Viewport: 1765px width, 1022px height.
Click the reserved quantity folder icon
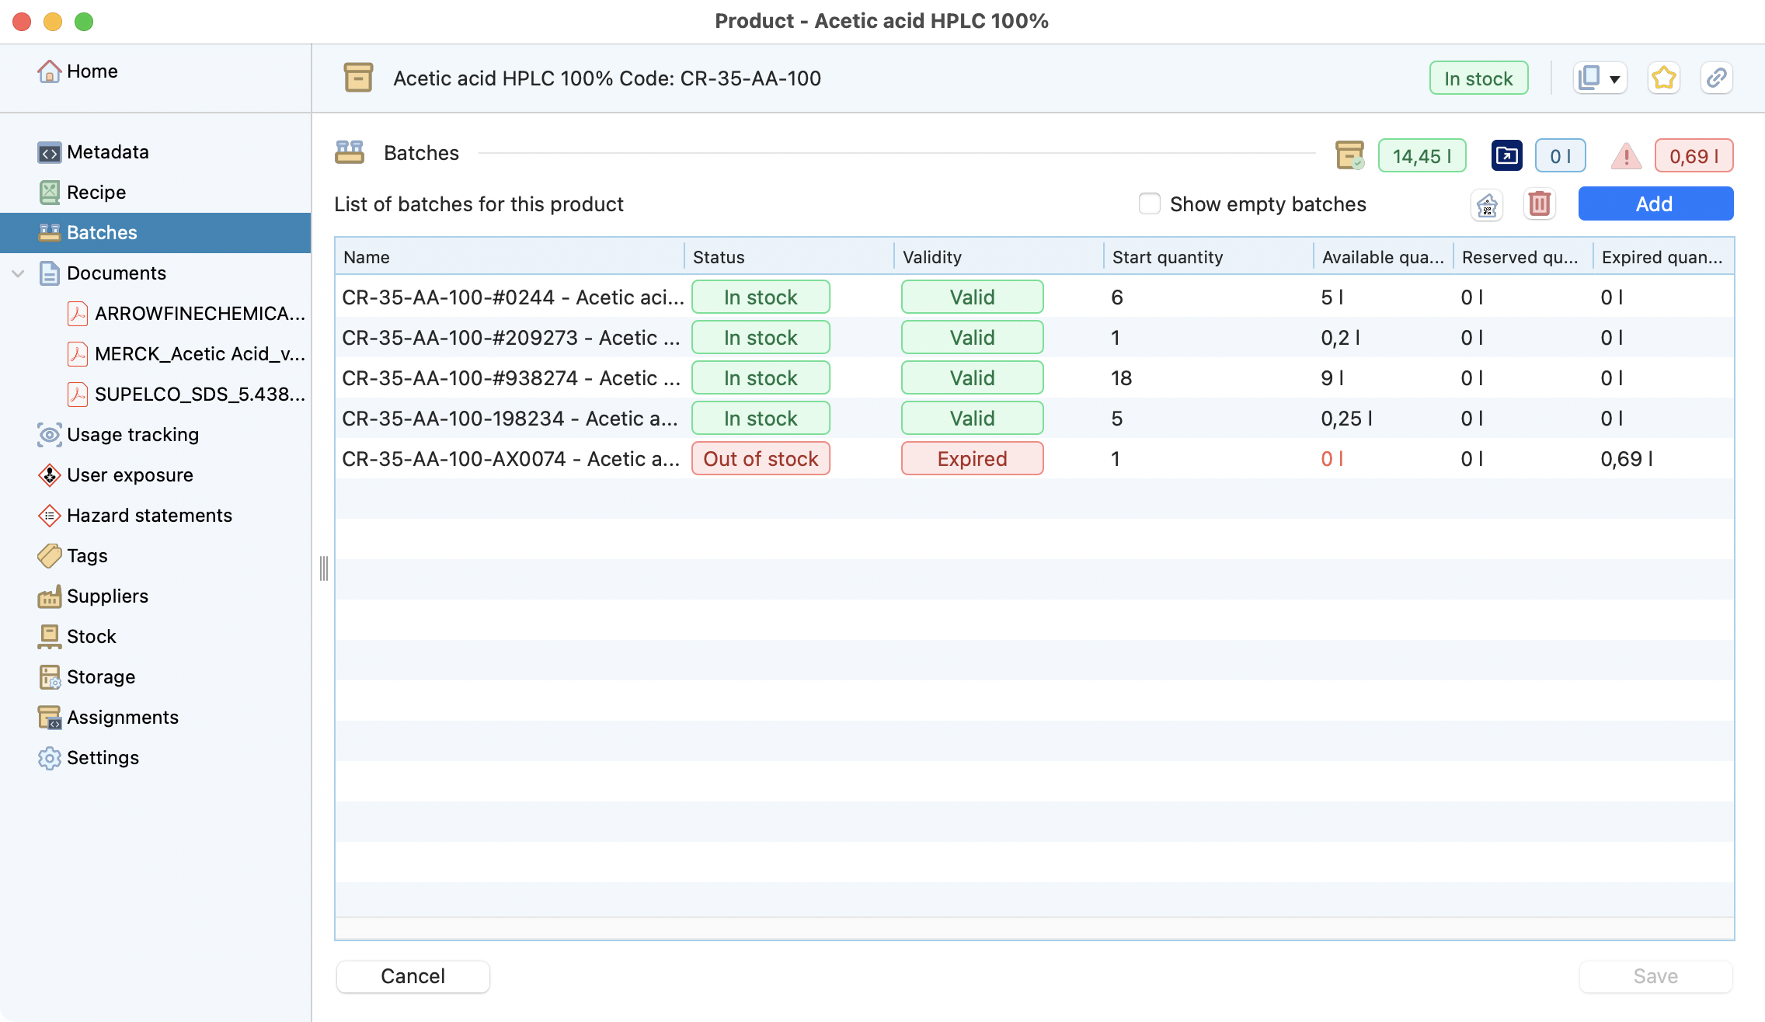tap(1506, 156)
